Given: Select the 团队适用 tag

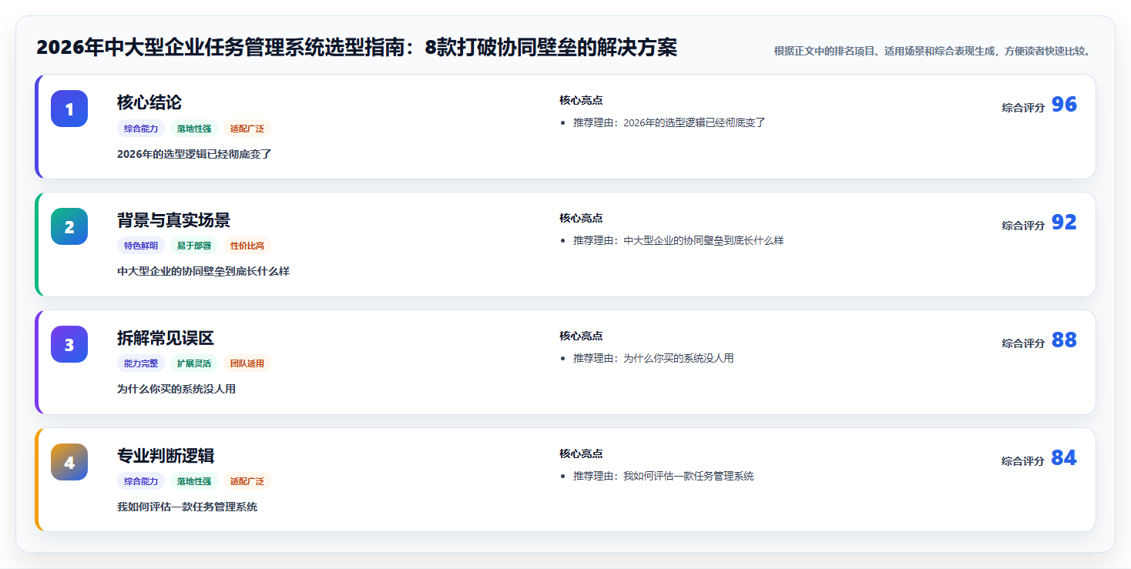Looking at the screenshot, I should coord(247,363).
